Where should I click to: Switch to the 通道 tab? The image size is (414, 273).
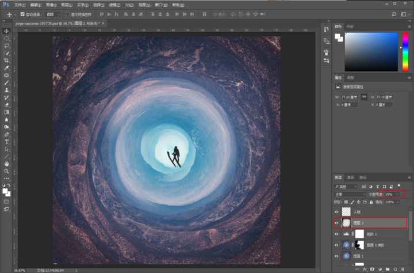pos(351,177)
